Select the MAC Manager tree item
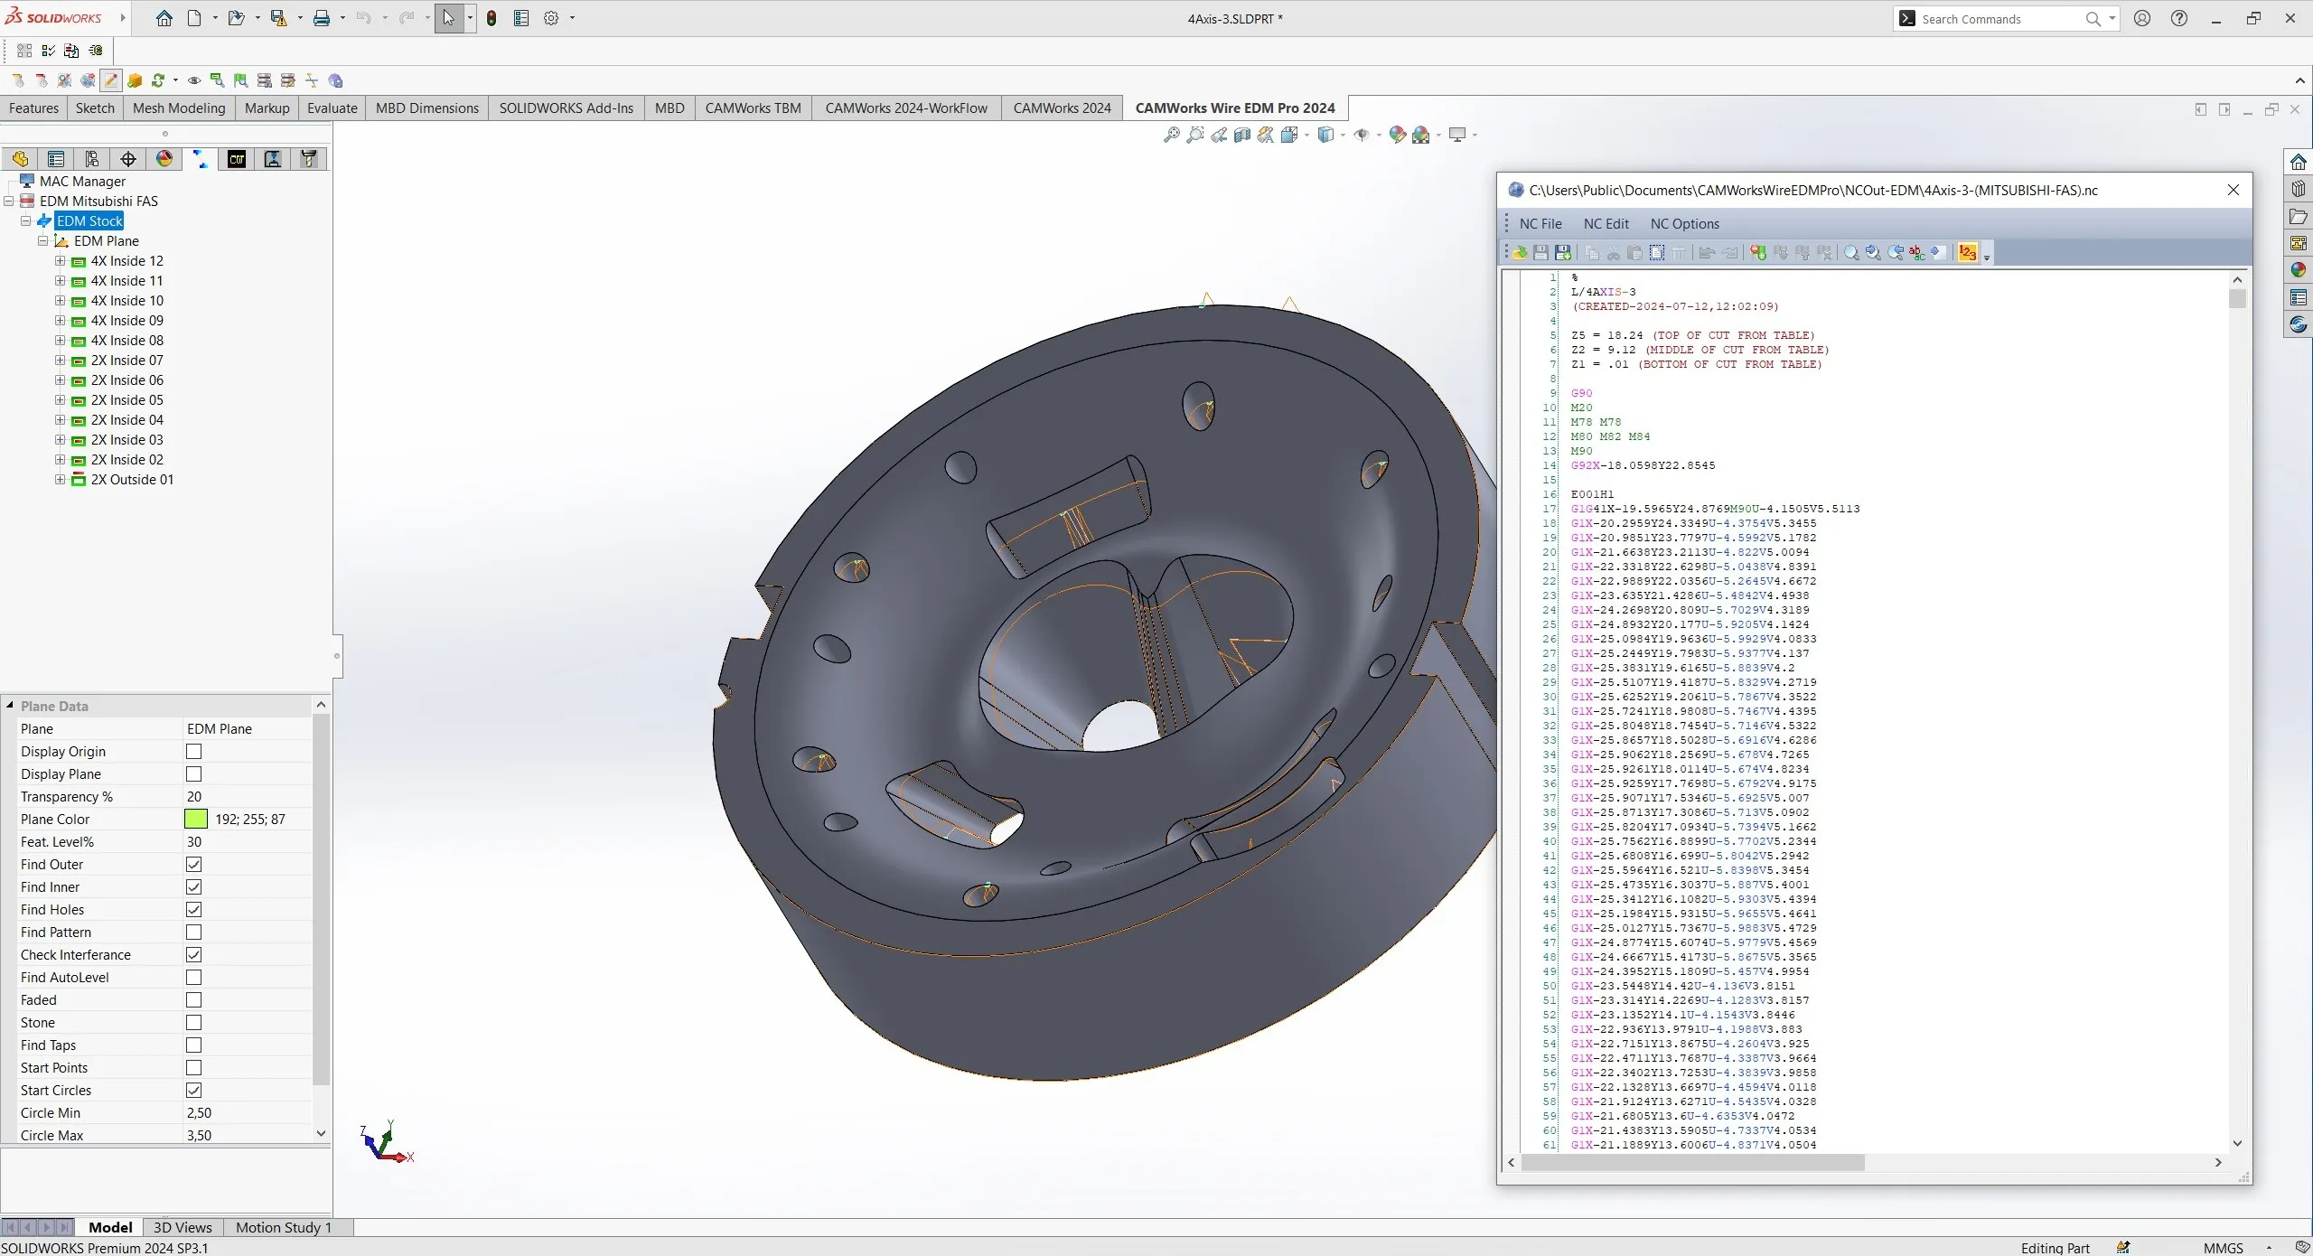Screen dimensions: 2313x1256 click(82, 182)
